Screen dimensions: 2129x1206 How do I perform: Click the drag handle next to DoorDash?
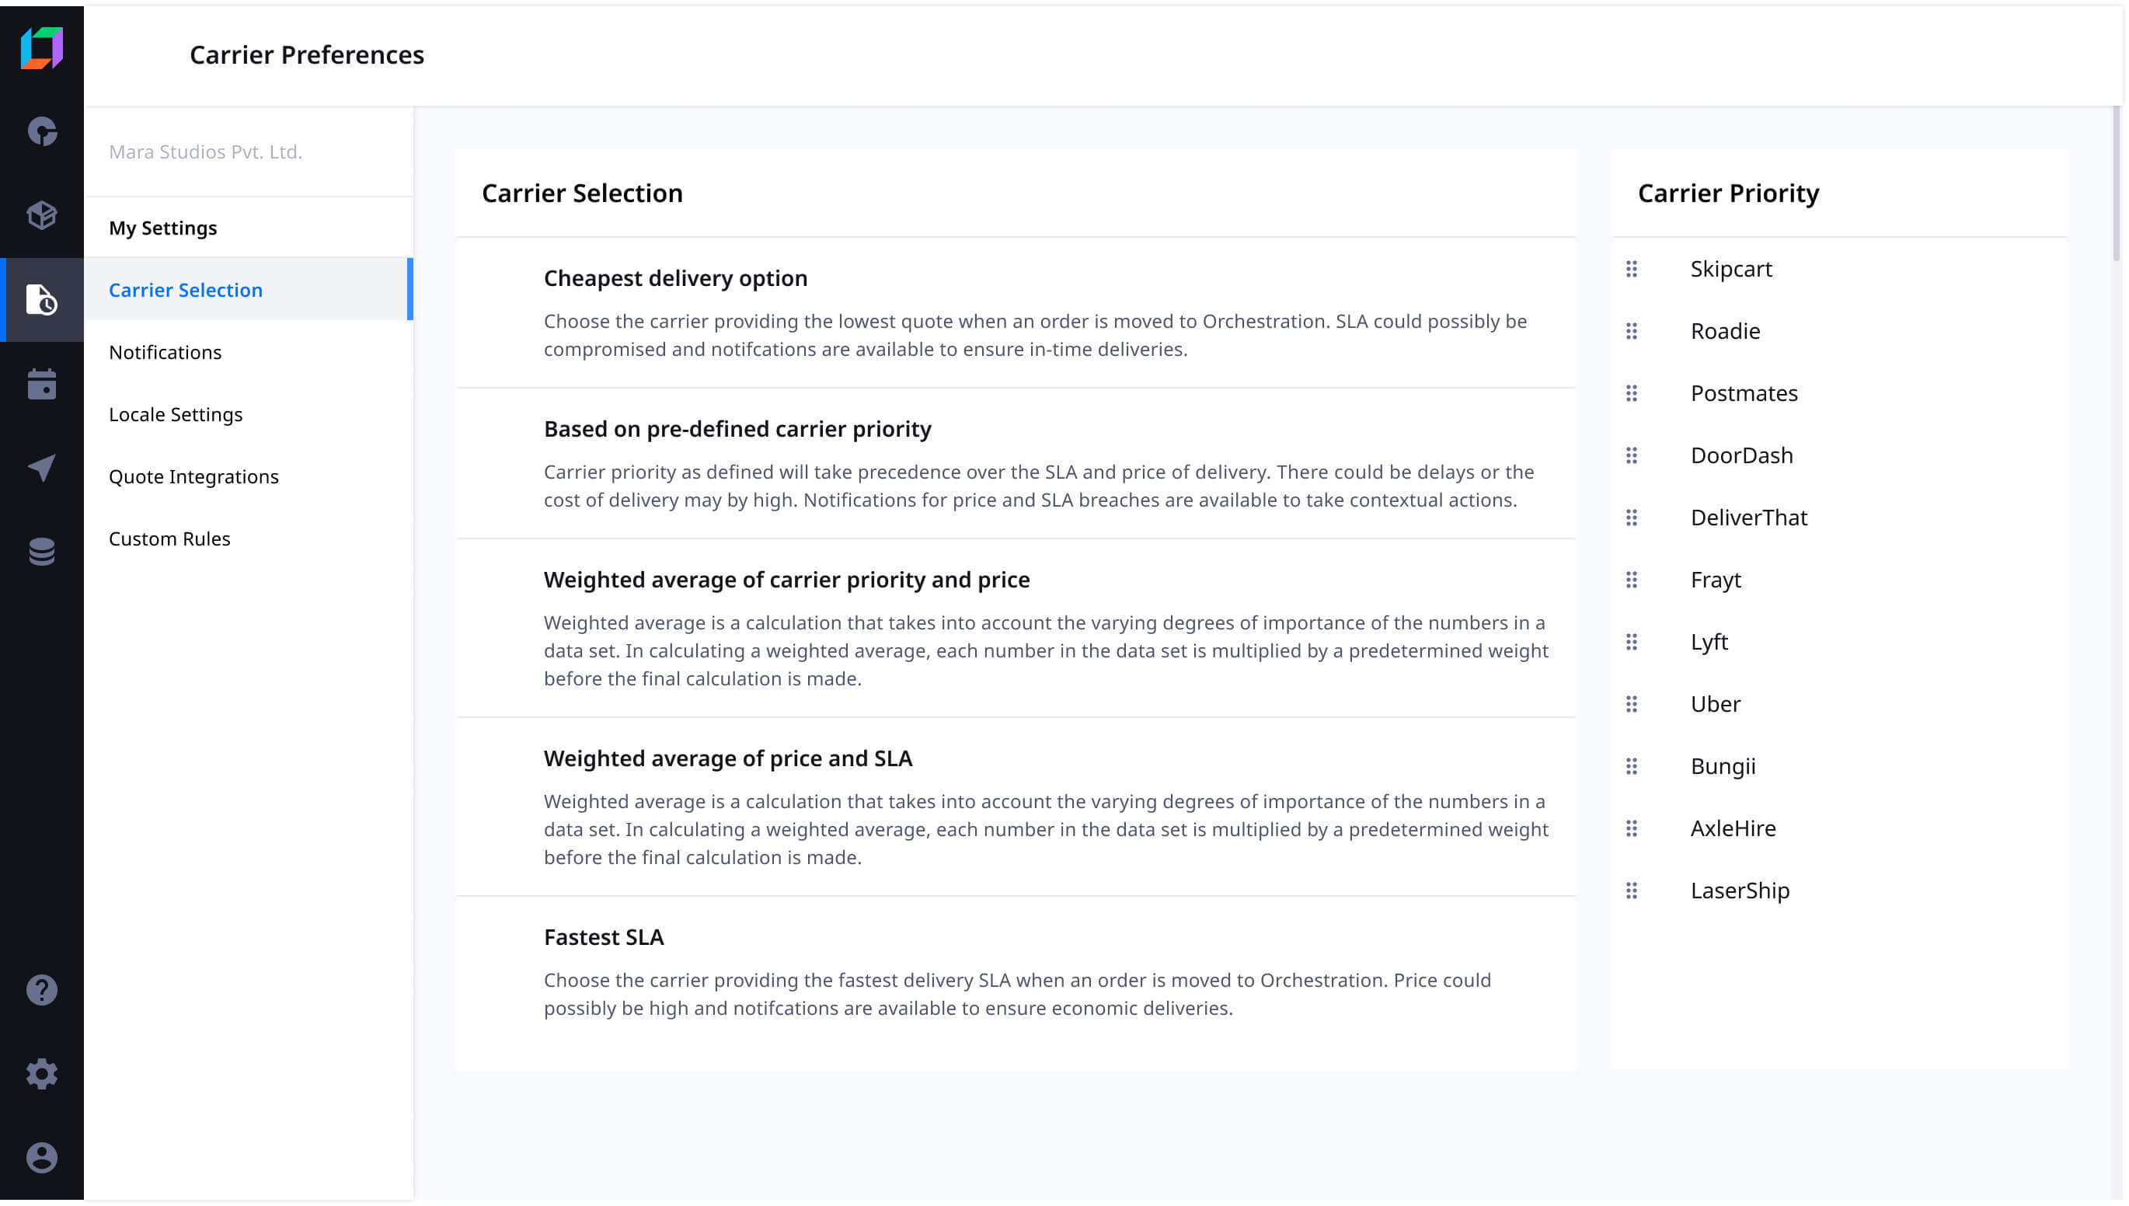click(x=1631, y=455)
